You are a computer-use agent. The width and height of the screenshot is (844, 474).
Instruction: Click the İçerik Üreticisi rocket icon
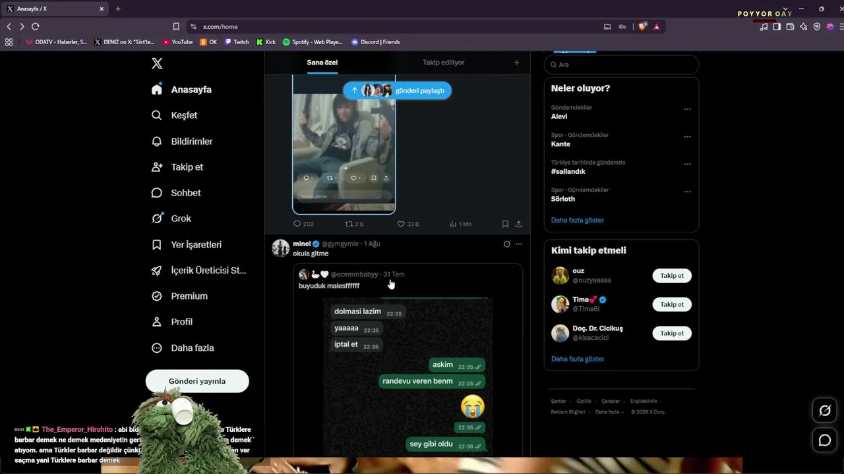point(156,271)
